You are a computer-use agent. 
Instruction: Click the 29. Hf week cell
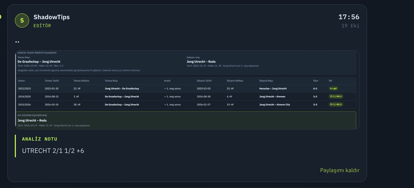[230, 105]
